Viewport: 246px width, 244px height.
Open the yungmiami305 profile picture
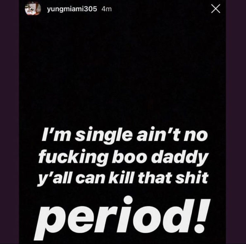click(x=33, y=9)
